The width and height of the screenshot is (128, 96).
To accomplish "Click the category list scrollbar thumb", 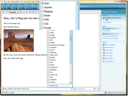I will point(70,47).
